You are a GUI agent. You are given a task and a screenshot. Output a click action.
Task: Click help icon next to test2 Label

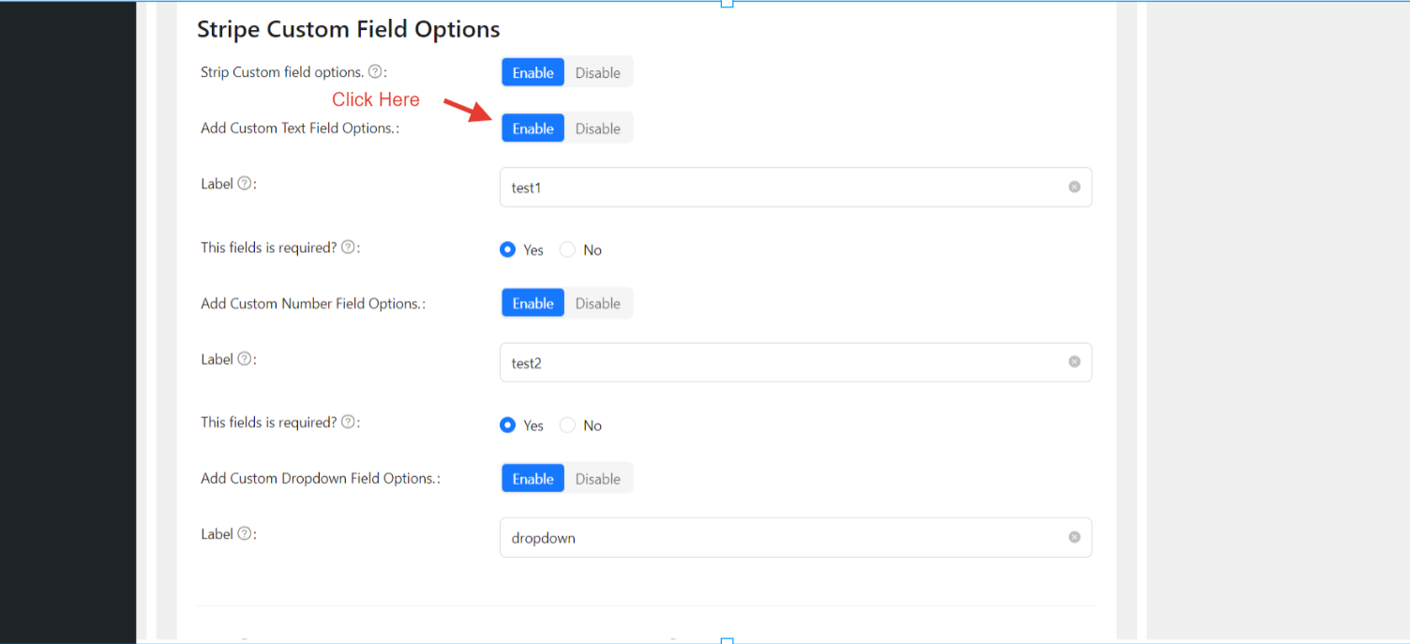click(245, 359)
